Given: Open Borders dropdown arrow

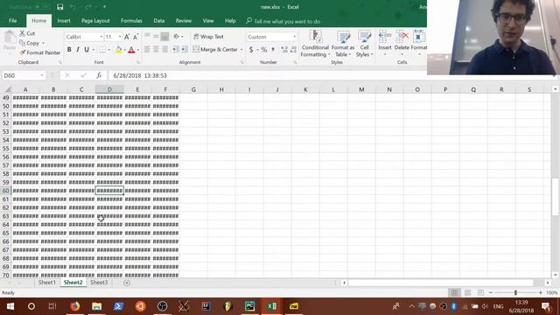Looking at the screenshot, I should pyautogui.click(x=108, y=50).
